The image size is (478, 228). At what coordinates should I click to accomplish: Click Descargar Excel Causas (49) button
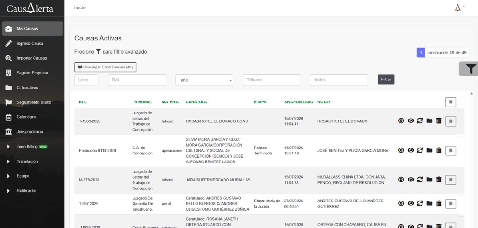105,67
